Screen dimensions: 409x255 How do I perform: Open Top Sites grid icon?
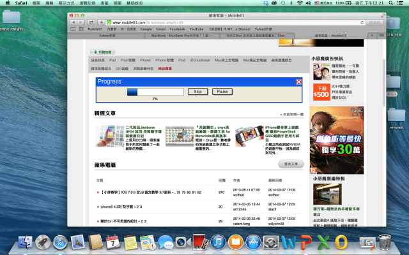tap(81, 29)
